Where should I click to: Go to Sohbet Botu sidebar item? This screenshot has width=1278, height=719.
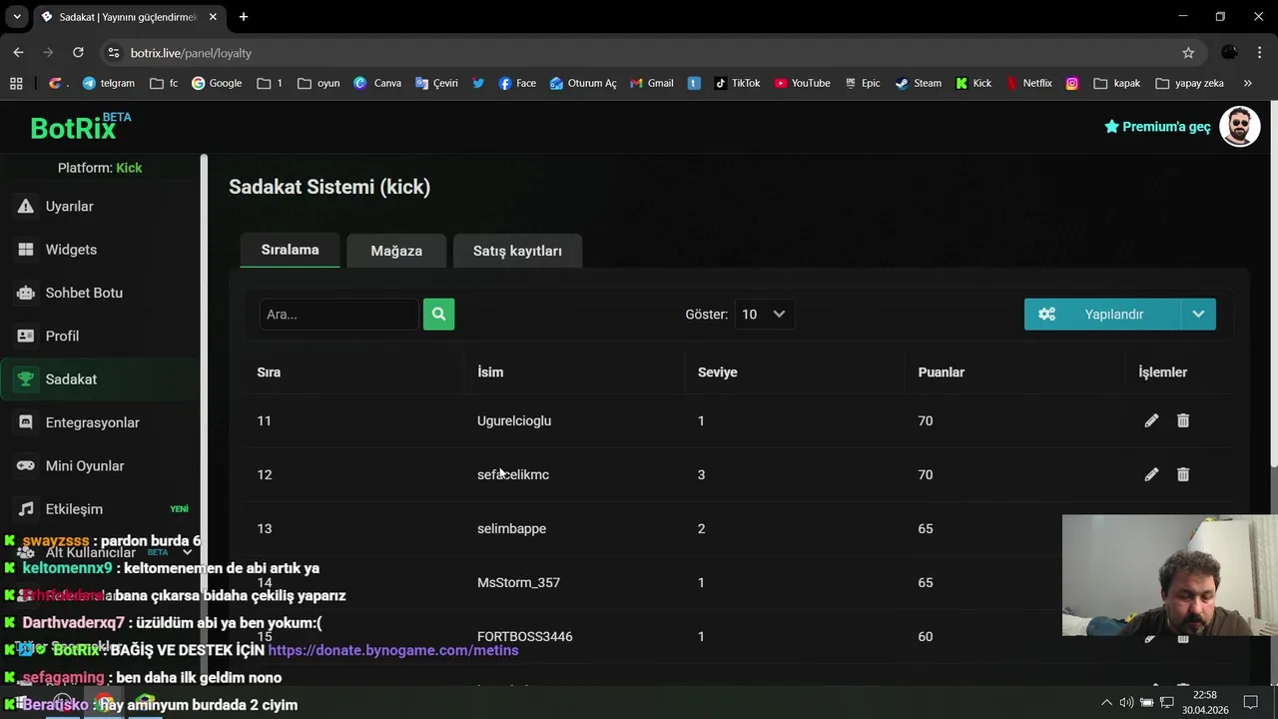84,293
